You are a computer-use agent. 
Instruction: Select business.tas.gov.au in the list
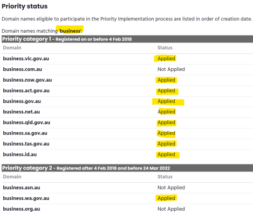26,144
